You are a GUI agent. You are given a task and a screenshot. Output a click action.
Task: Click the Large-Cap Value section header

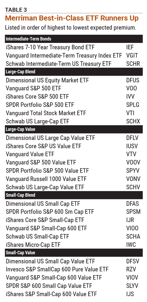[74, 129]
